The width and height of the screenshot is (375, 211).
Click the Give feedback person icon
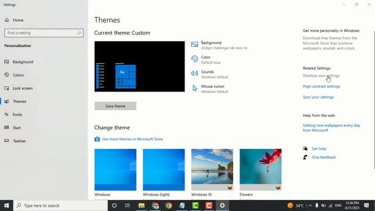305,157
